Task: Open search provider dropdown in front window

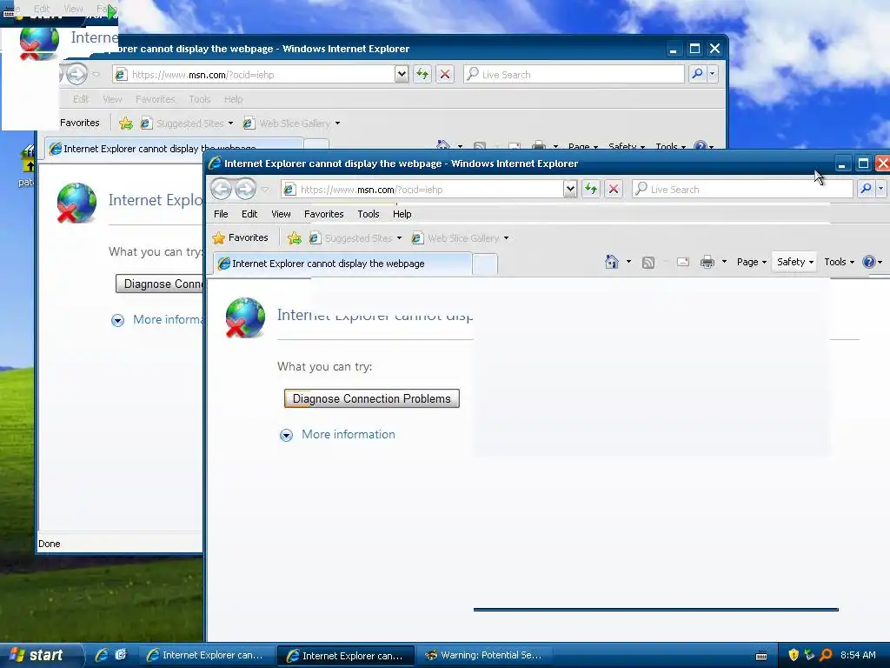Action: click(x=881, y=189)
